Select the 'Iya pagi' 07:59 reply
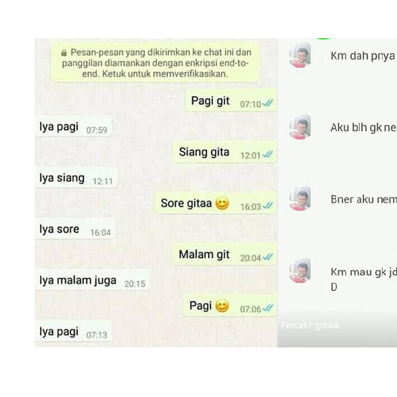 (x=73, y=127)
